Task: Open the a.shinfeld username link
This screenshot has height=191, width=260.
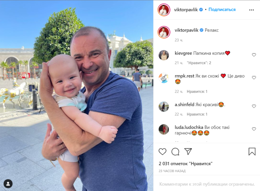Action: [x=185, y=105]
